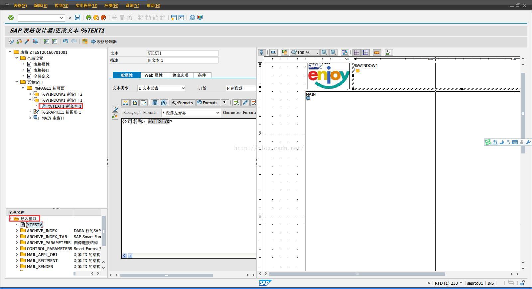Click the Change Field pencil icon in editor

tap(245, 103)
